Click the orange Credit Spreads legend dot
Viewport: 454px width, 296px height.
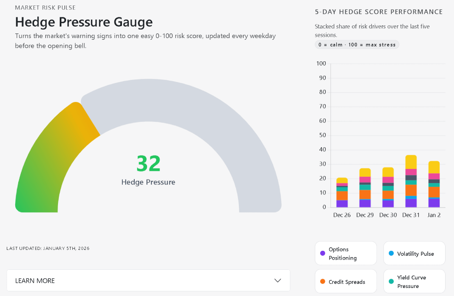pos(323,282)
